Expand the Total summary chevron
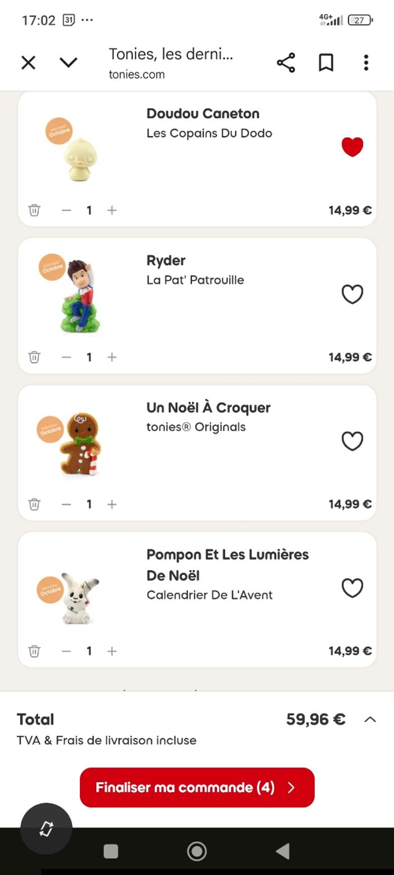 click(370, 719)
